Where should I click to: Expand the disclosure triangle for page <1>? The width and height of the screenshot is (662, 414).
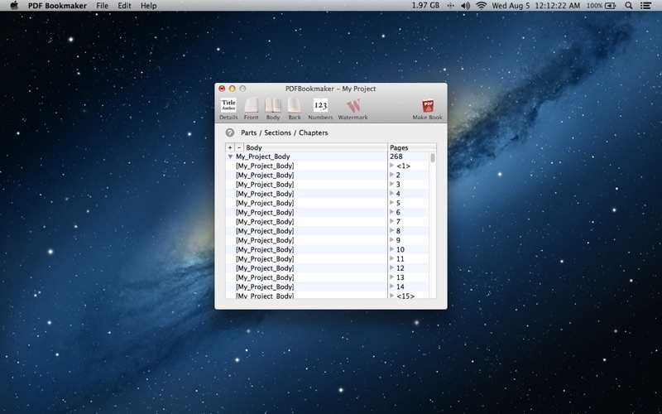tap(392, 166)
